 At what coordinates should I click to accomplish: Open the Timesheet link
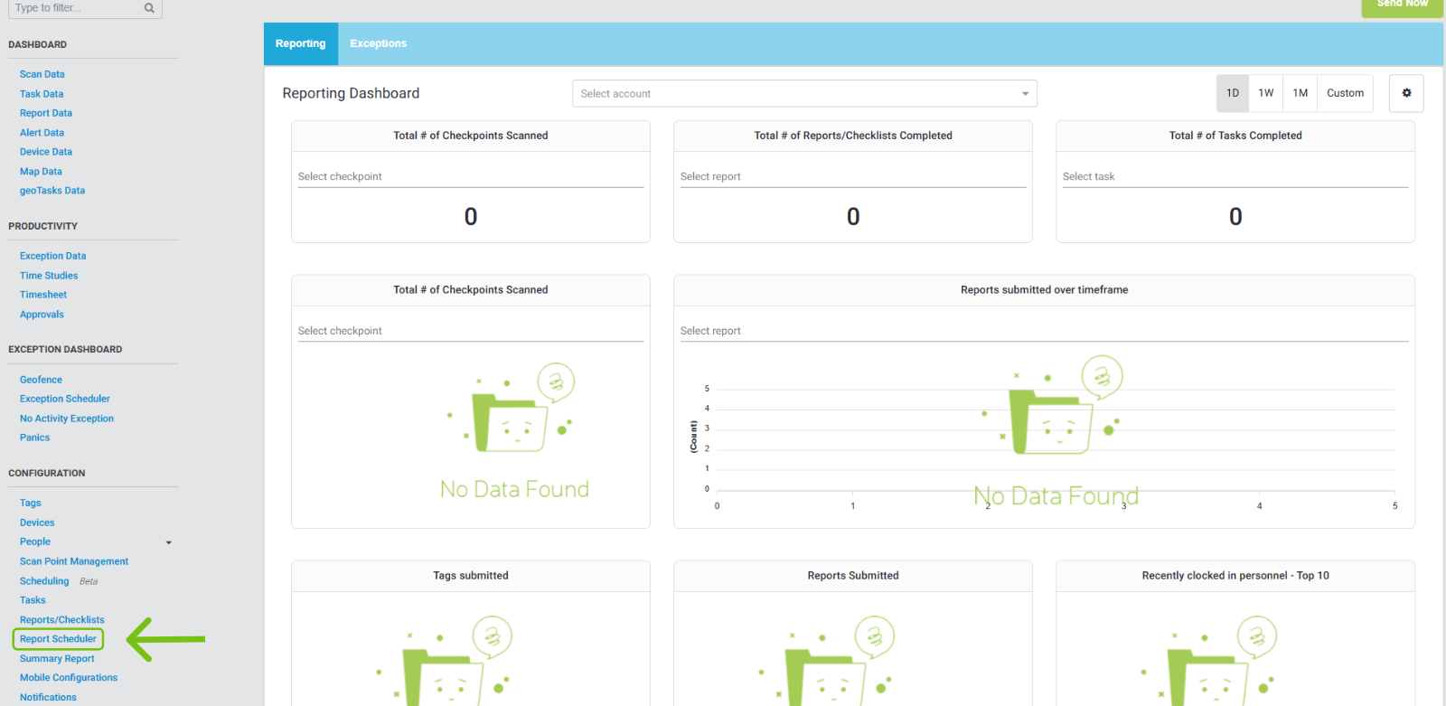click(x=43, y=295)
